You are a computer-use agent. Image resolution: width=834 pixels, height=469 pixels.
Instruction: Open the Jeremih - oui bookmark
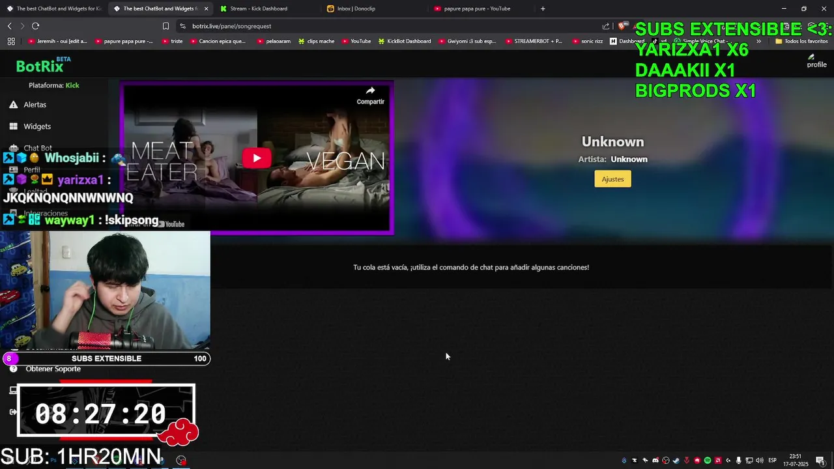click(57, 41)
